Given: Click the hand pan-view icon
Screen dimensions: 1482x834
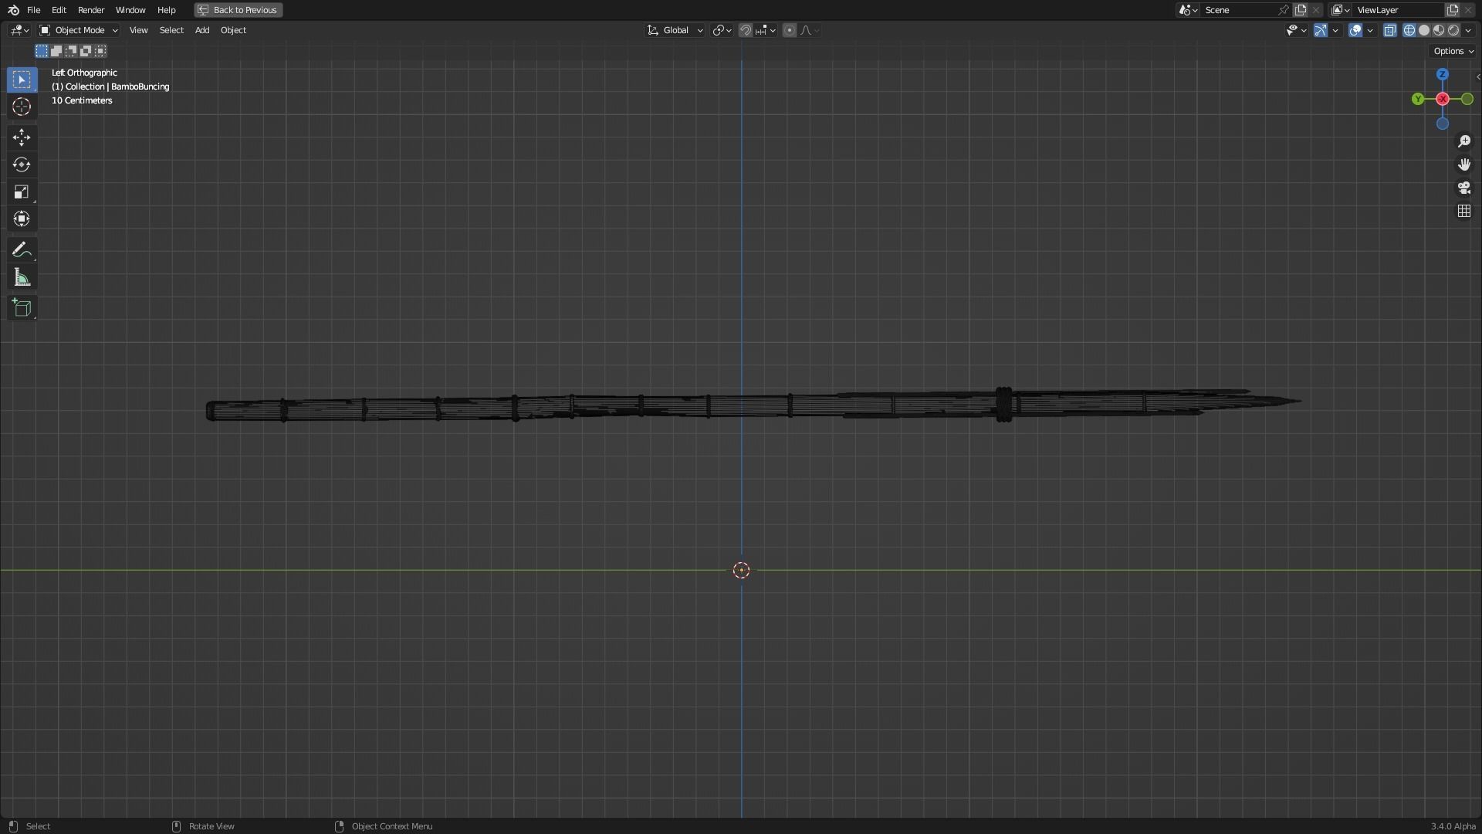Looking at the screenshot, I should tap(1464, 164).
